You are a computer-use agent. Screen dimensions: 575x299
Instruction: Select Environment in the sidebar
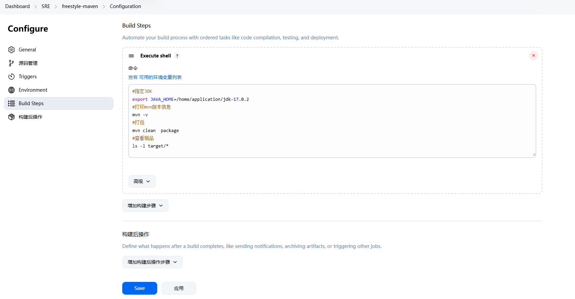(33, 90)
